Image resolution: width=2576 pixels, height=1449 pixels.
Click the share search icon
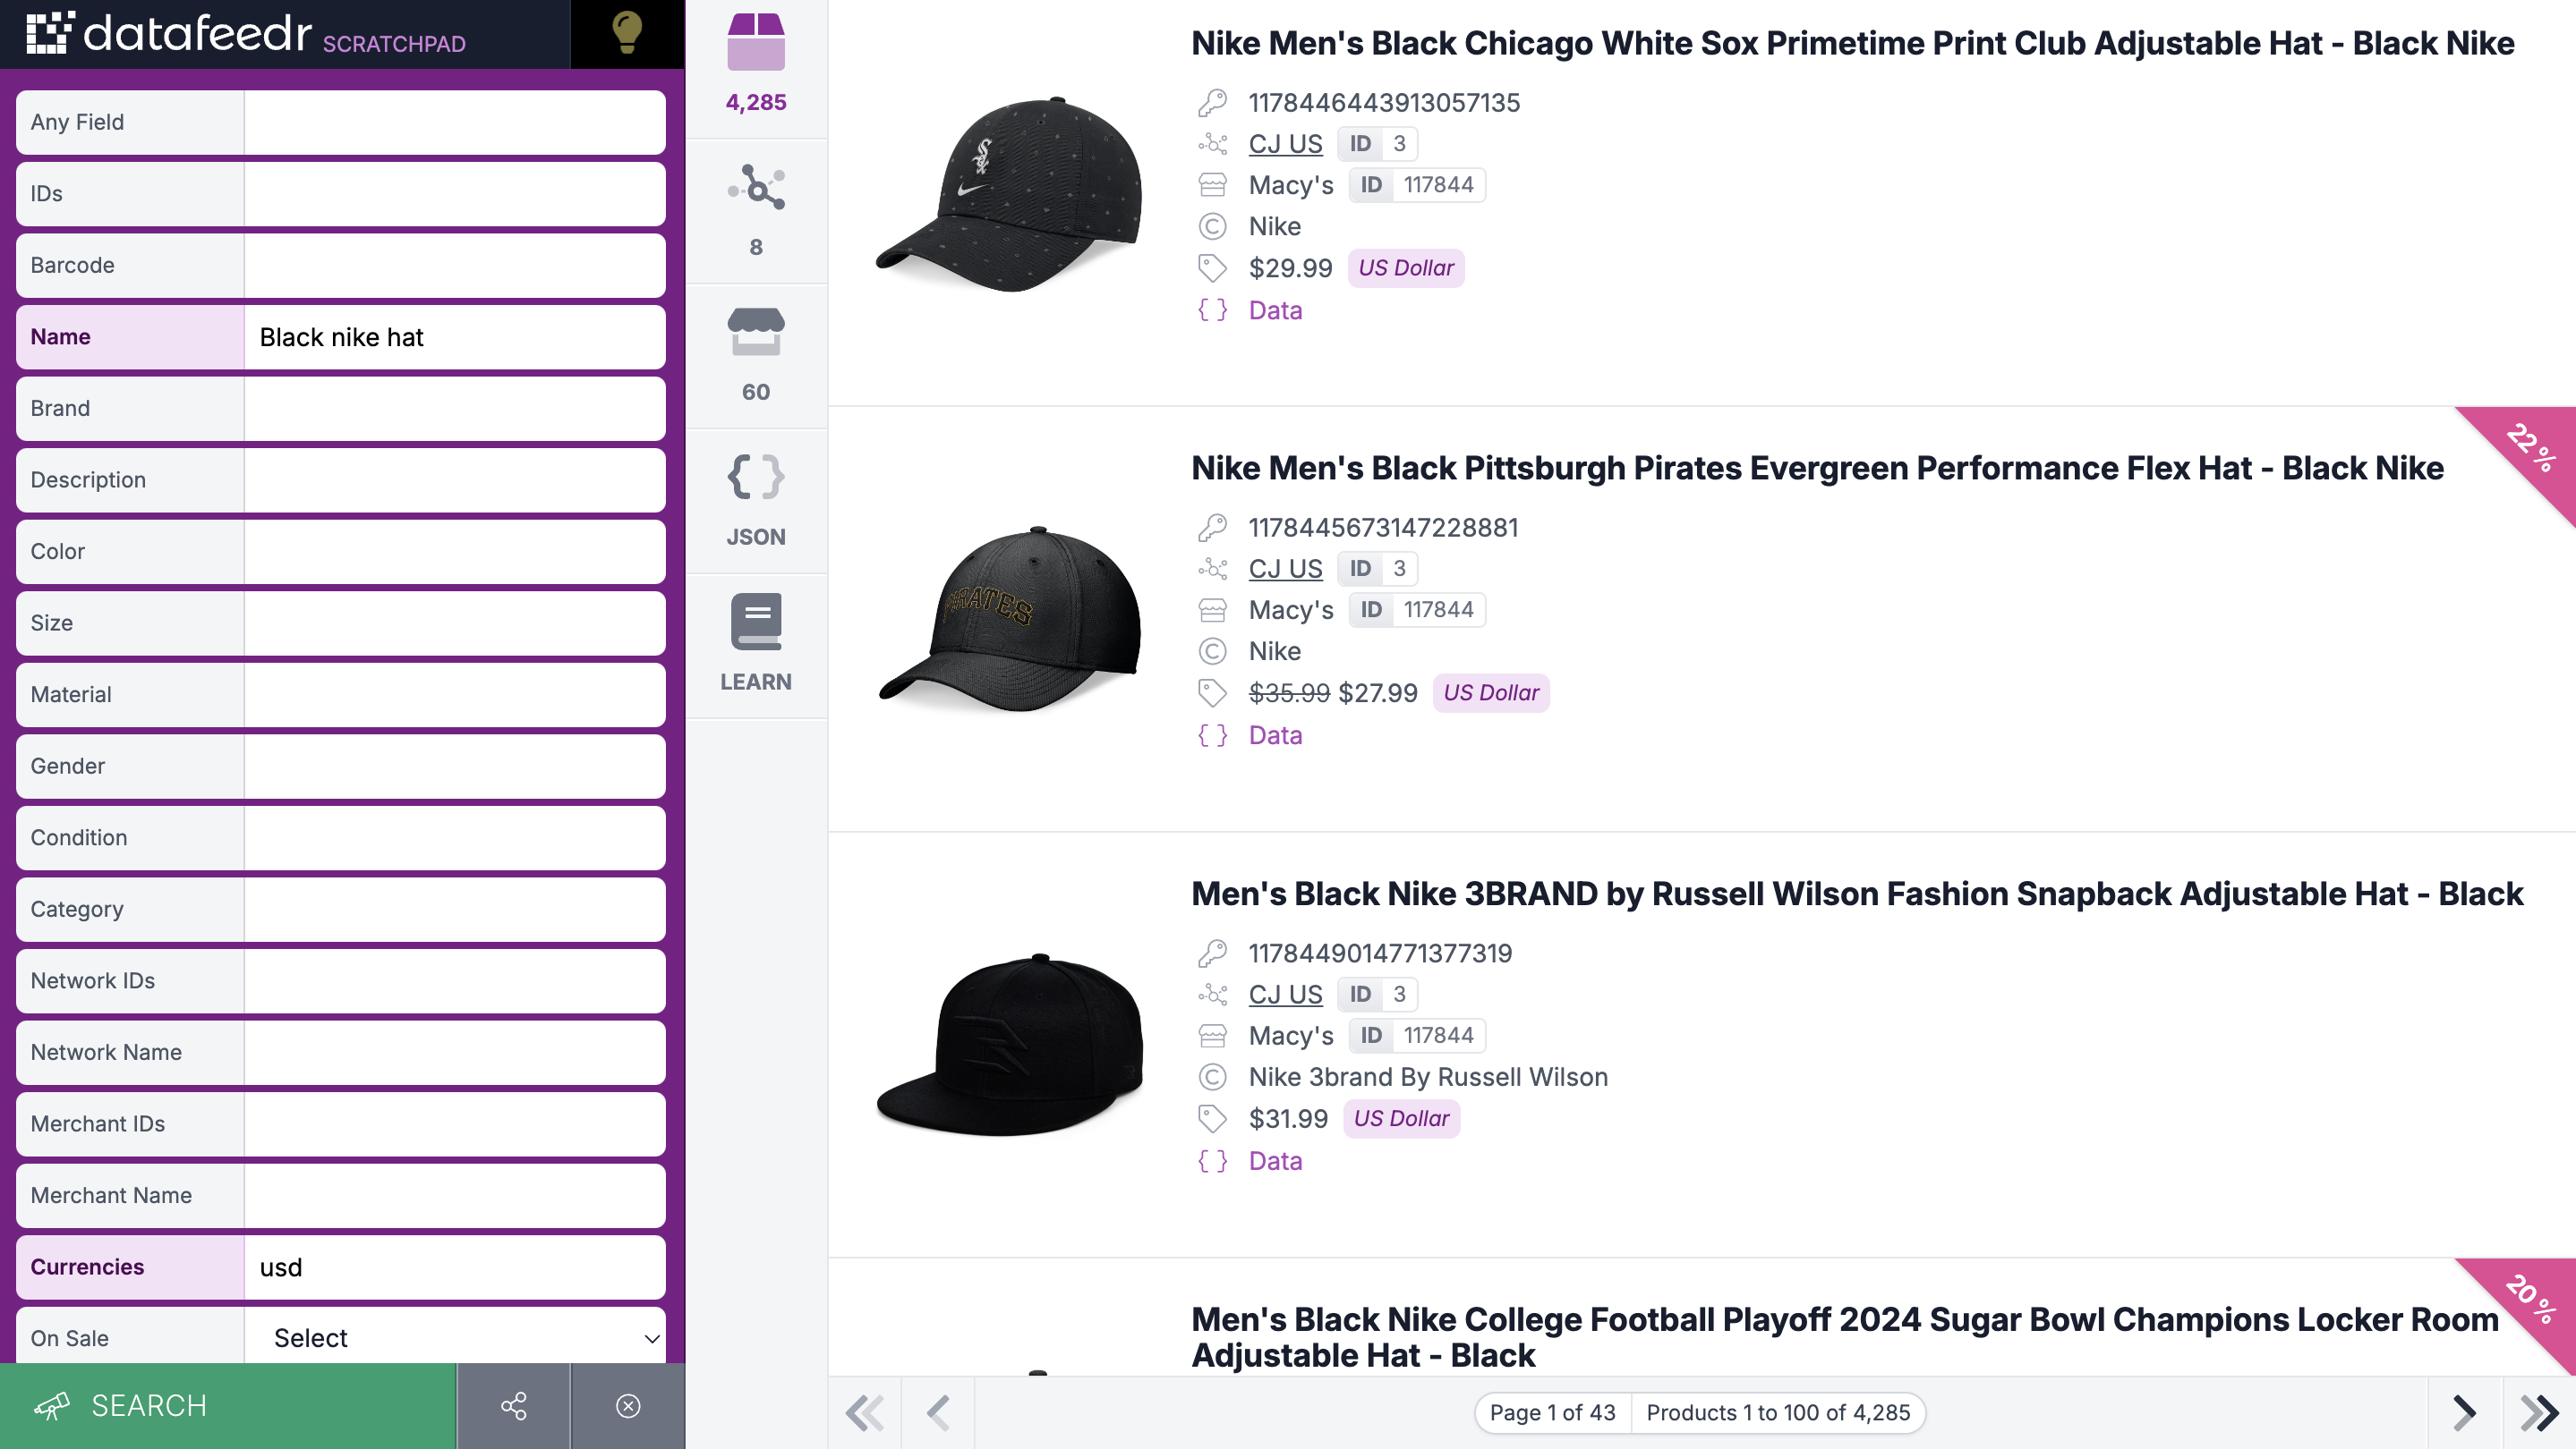(x=514, y=1406)
